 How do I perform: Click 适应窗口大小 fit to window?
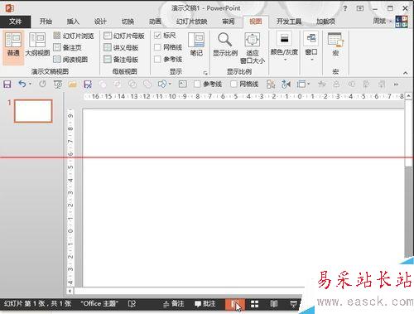tap(253, 48)
